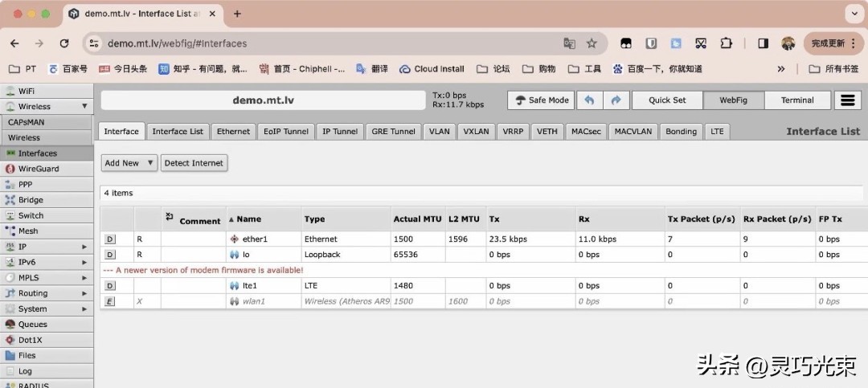Open the lte1 interface entry
The width and height of the screenshot is (868, 388).
pyautogui.click(x=250, y=286)
